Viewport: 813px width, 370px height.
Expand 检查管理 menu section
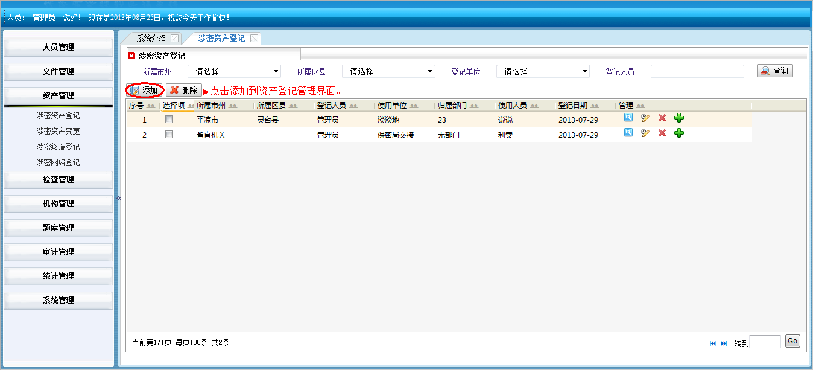59,179
